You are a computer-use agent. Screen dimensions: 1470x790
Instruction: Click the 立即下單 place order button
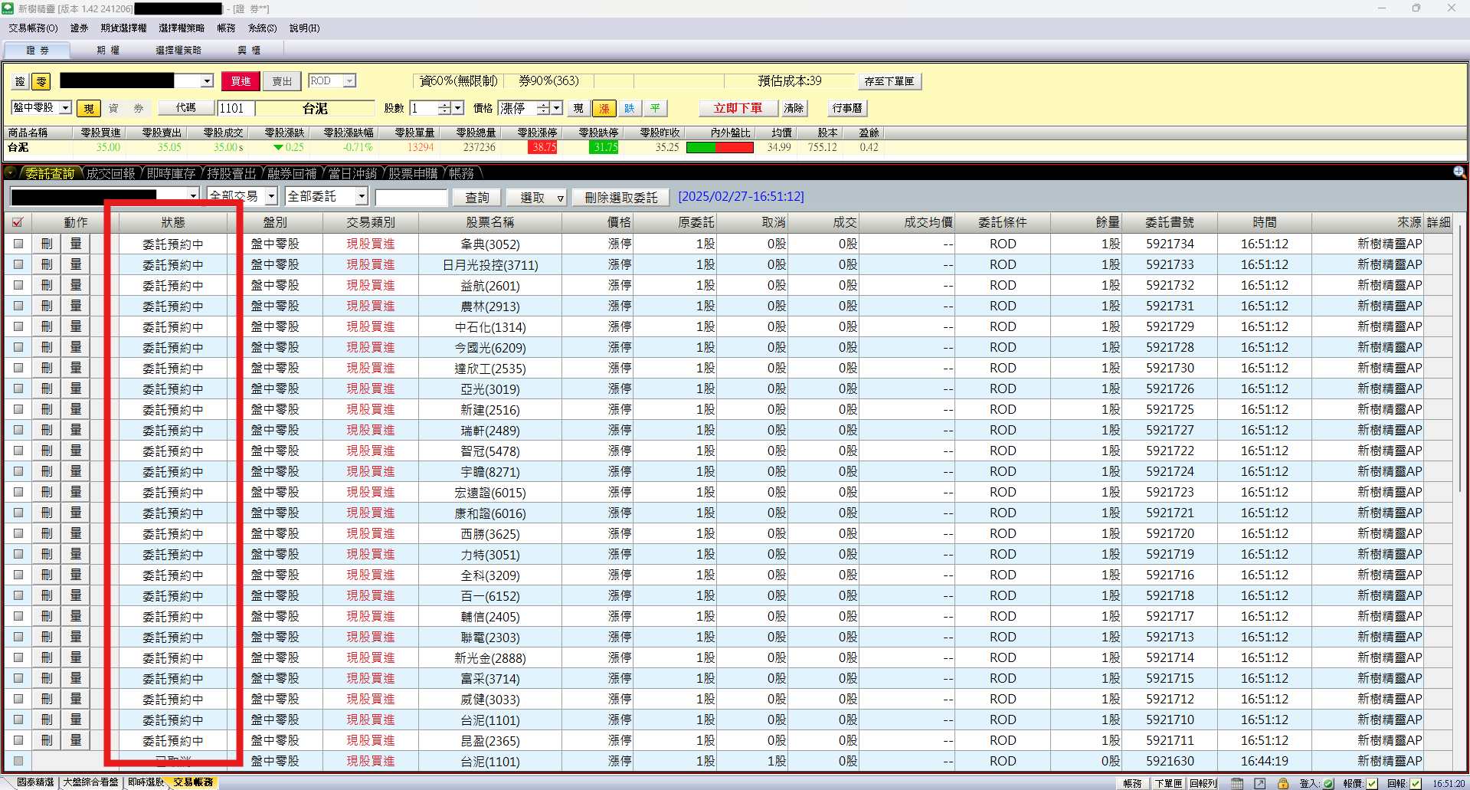pos(738,108)
